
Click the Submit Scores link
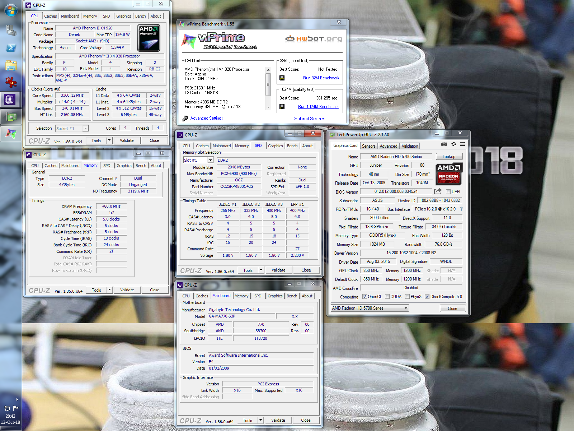pyautogui.click(x=310, y=119)
